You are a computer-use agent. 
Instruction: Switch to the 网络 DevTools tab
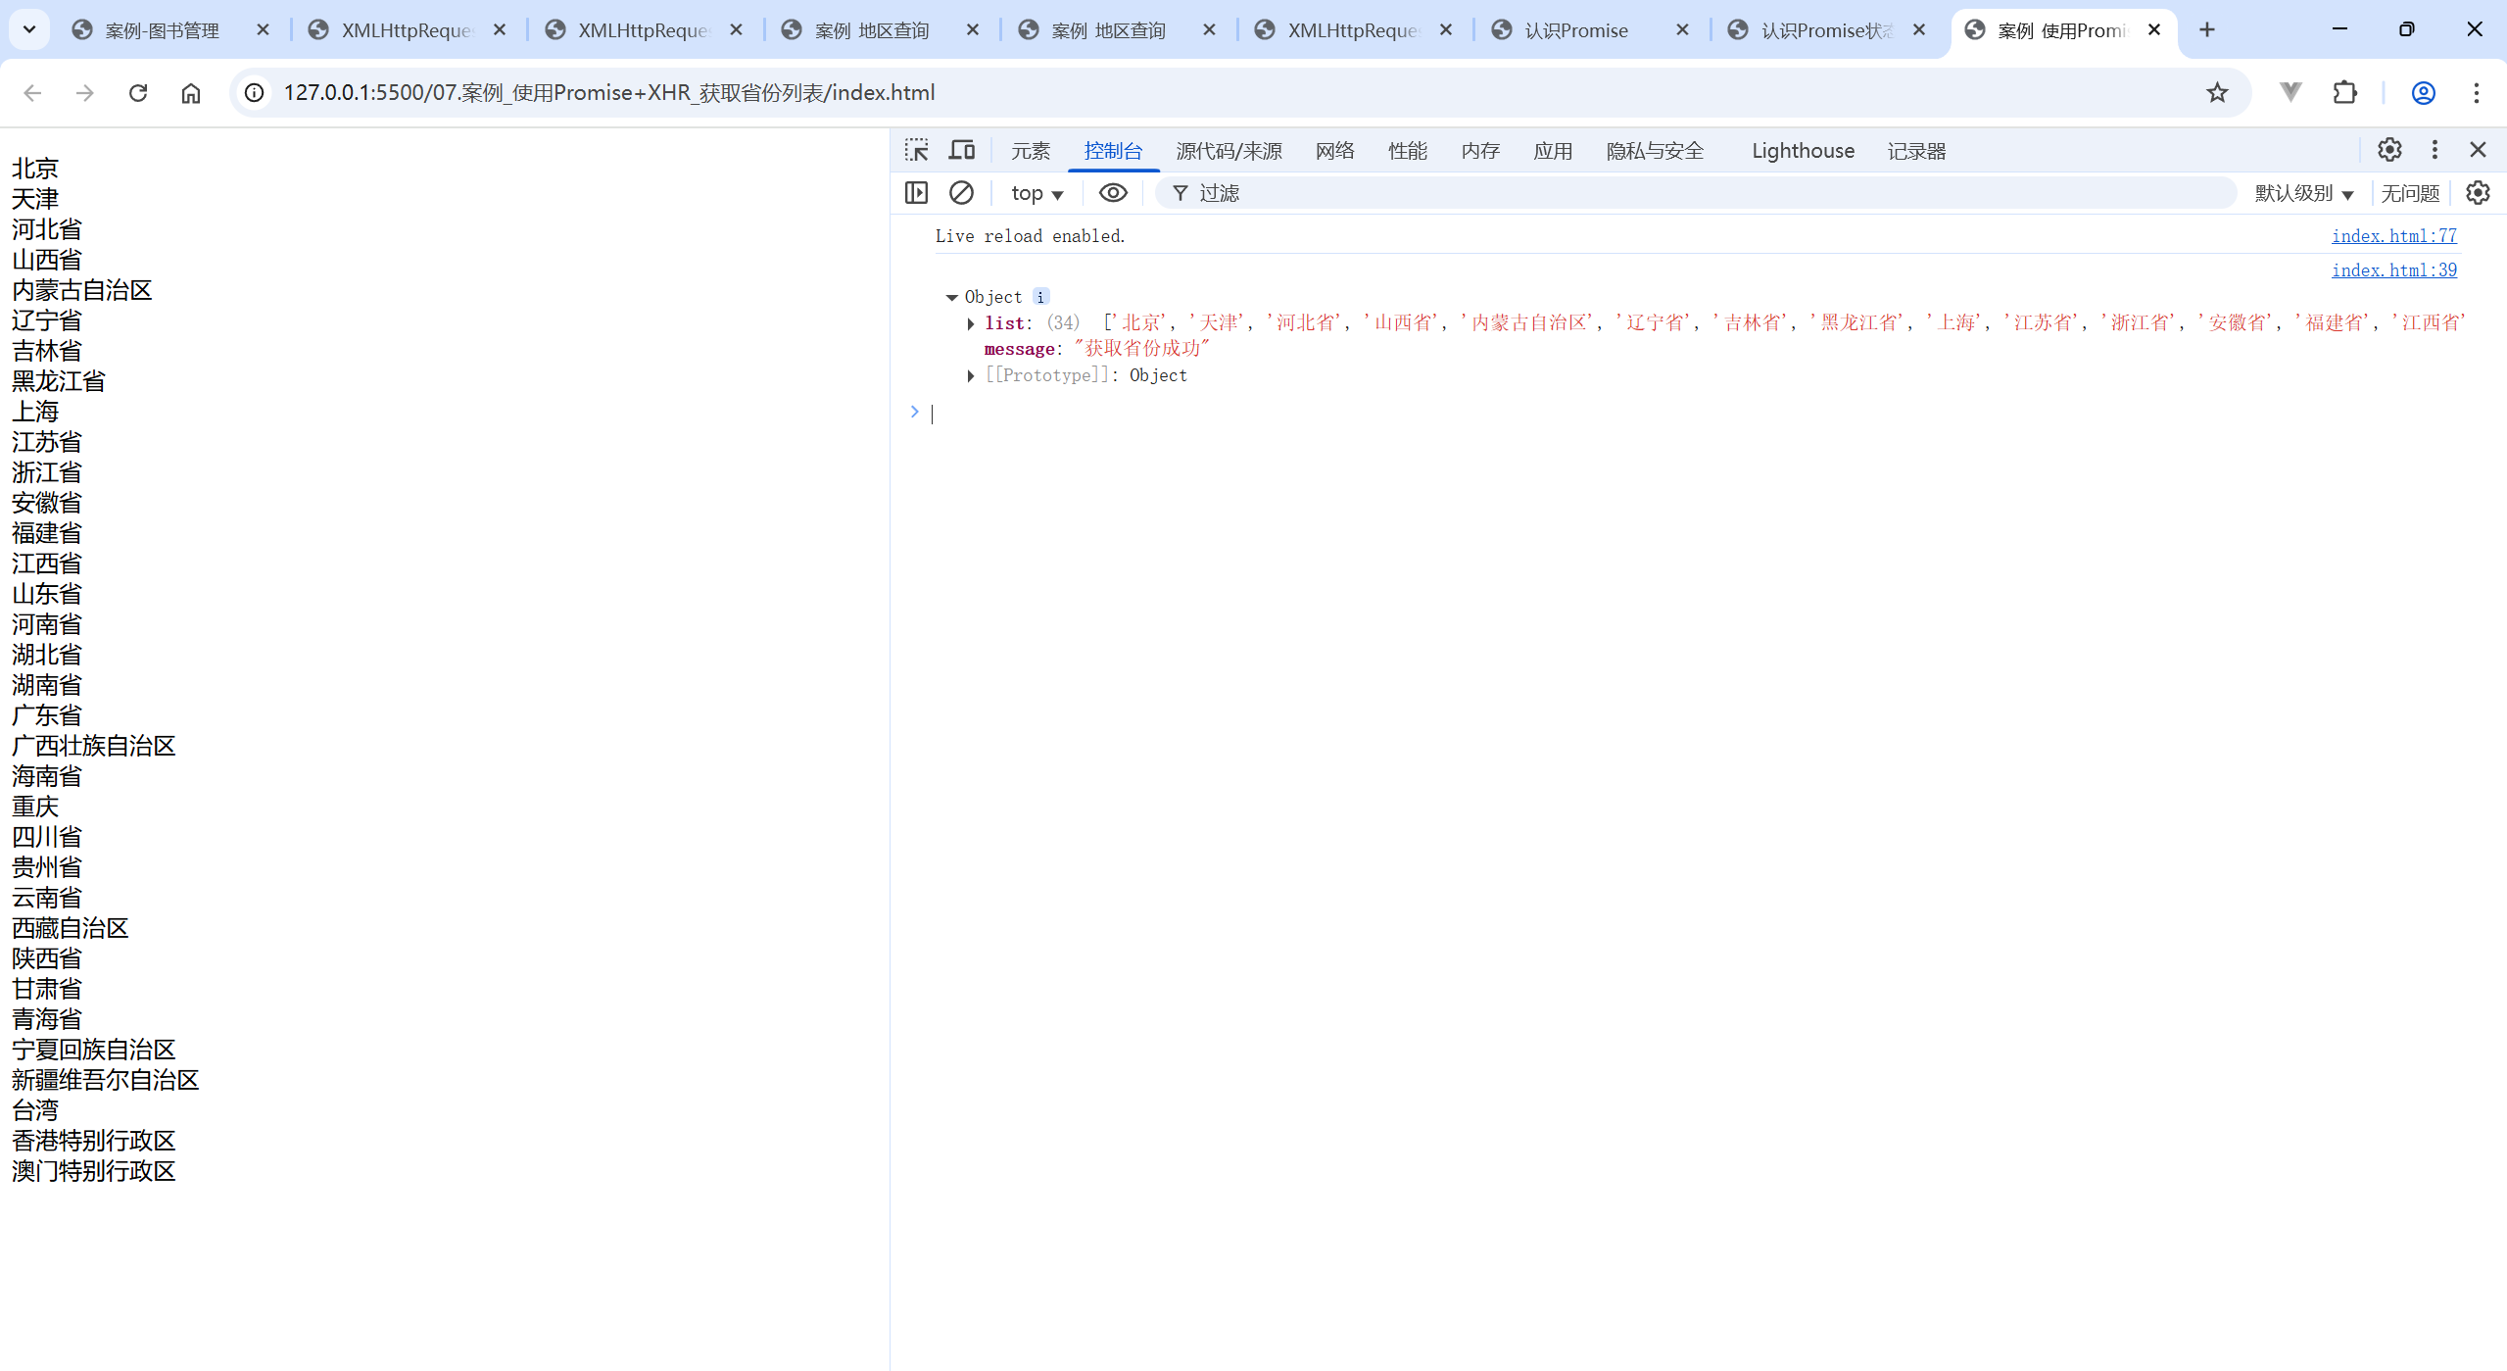pyautogui.click(x=1334, y=151)
